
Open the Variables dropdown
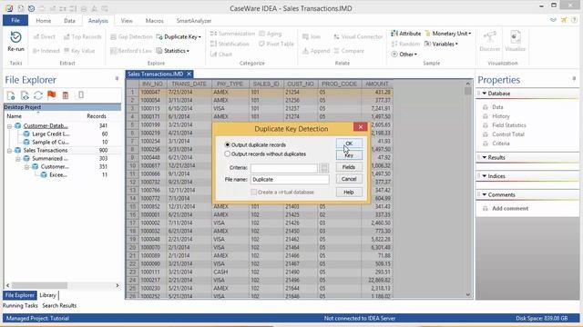(441, 44)
